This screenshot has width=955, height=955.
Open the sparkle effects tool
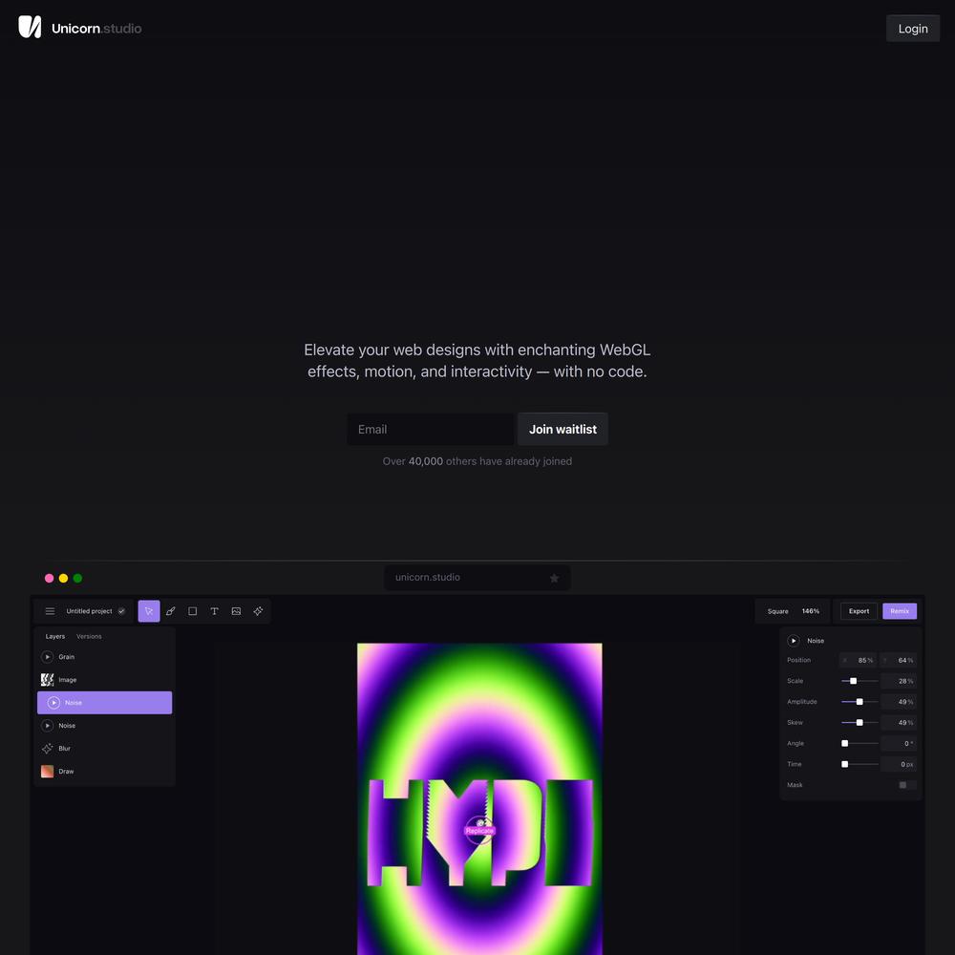(x=258, y=611)
